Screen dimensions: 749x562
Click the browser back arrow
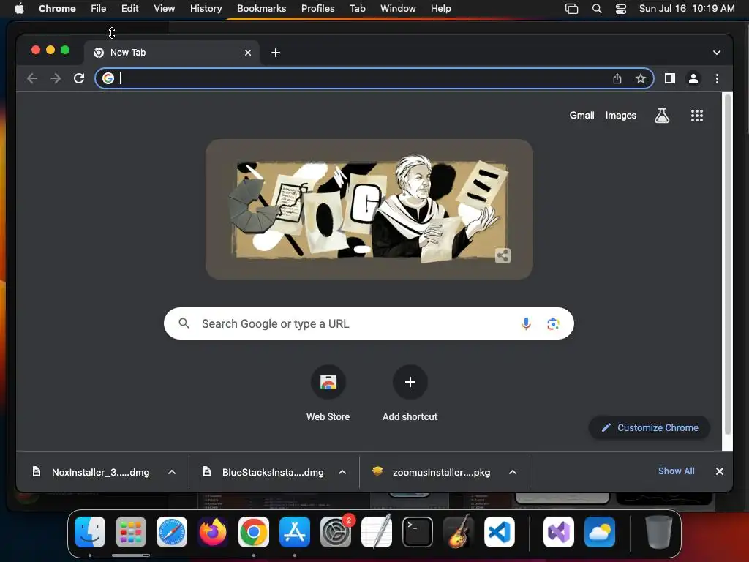click(32, 78)
